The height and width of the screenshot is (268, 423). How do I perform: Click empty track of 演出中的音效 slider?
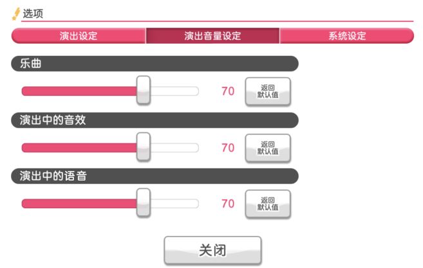174,148
